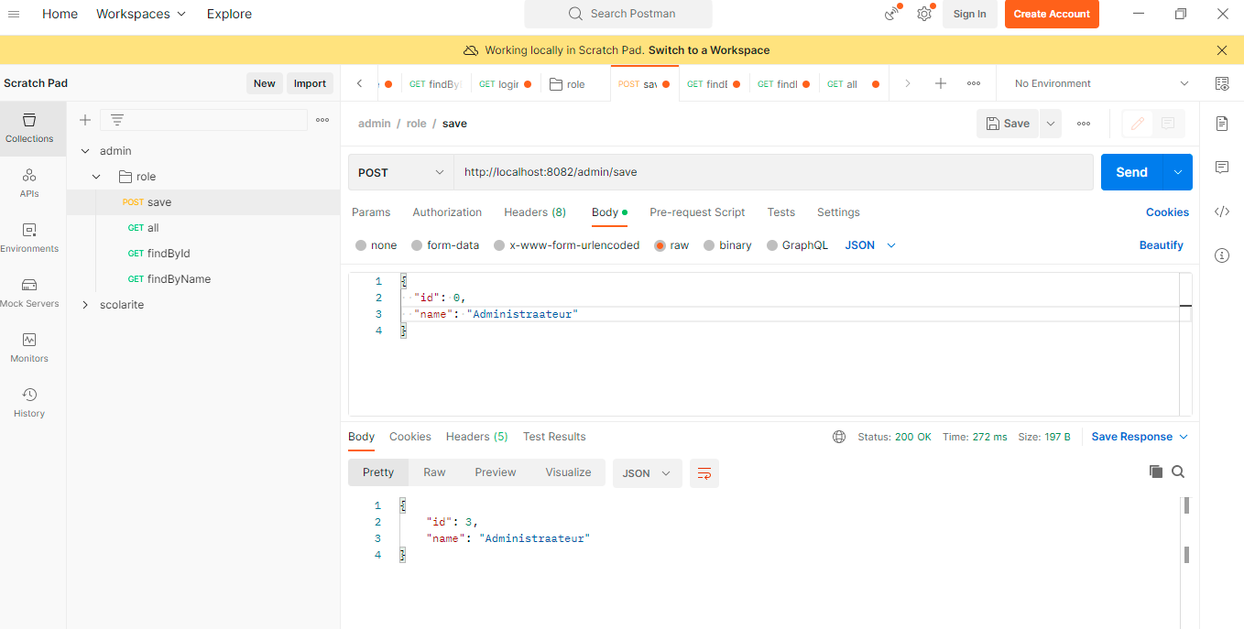Copy the response body

pyautogui.click(x=1155, y=471)
